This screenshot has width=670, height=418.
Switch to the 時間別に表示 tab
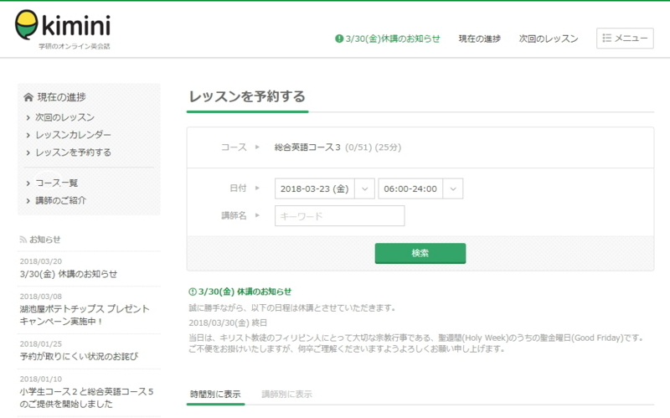[x=215, y=394]
